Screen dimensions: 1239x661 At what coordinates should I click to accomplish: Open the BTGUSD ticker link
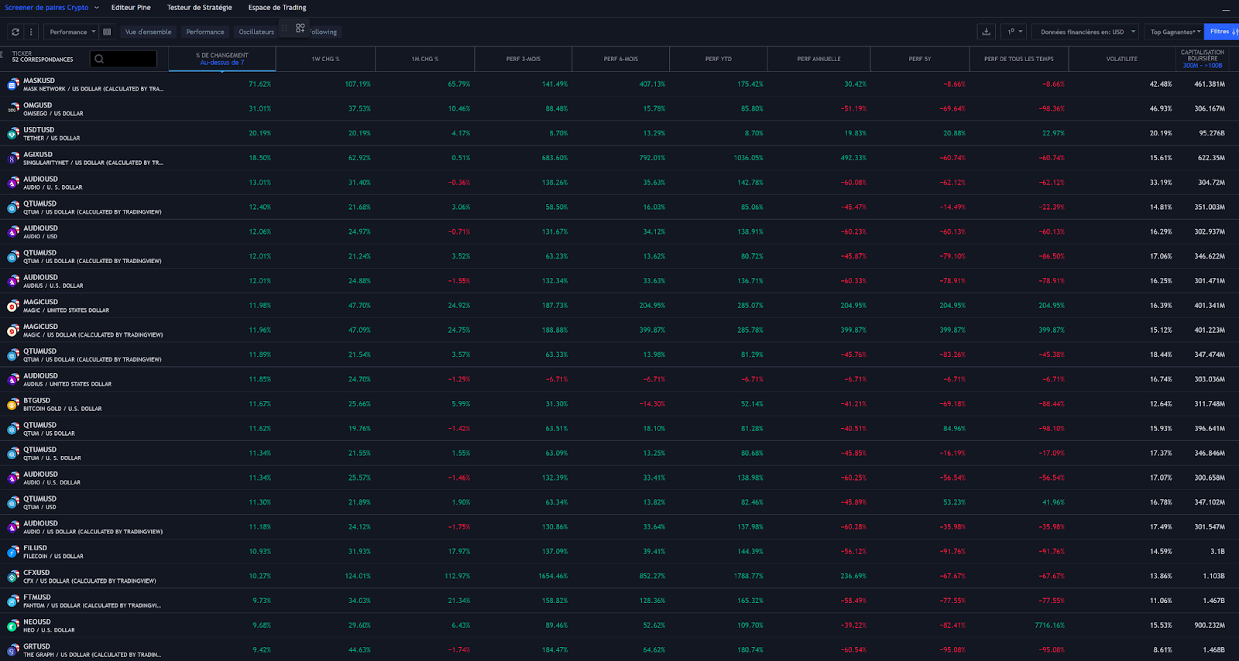point(36,400)
